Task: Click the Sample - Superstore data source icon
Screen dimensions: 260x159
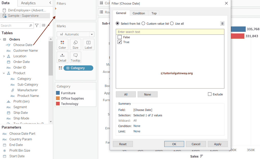Action: (5, 16)
